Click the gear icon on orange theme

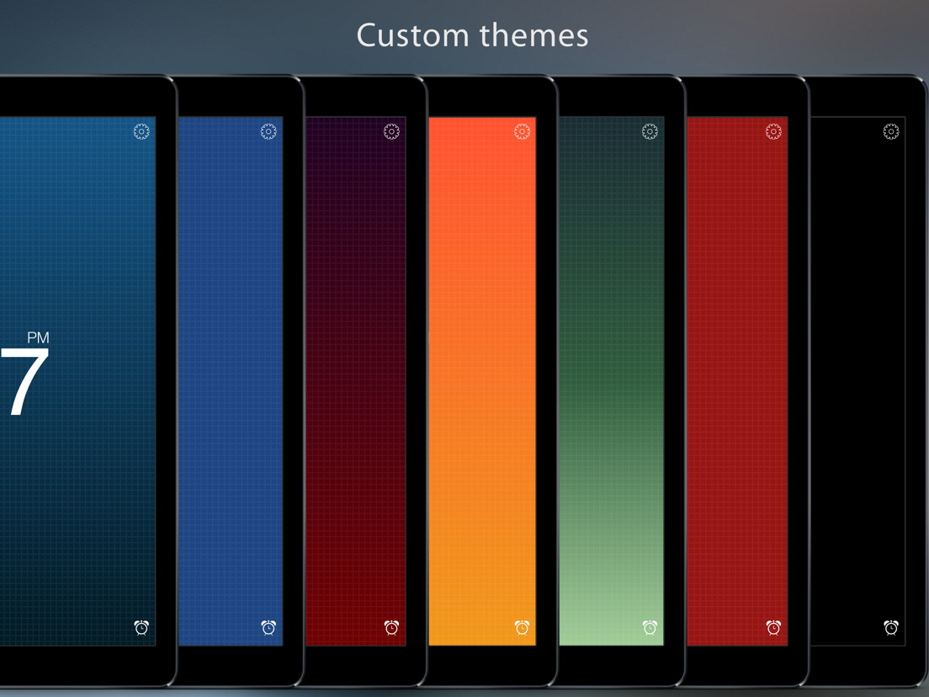pyautogui.click(x=522, y=131)
